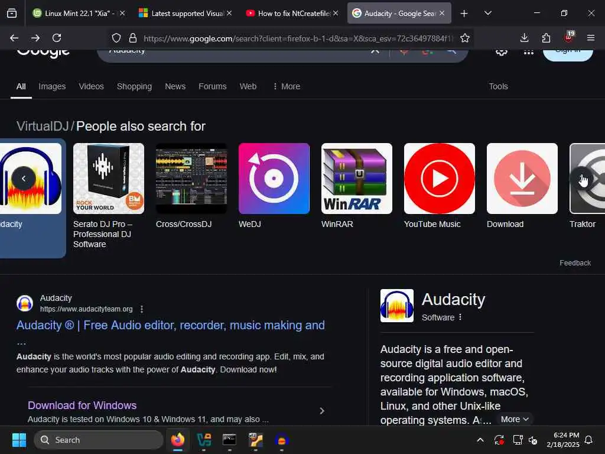Open Firefox View at the tab strip's start
Image resolution: width=605 pixels, height=454 pixels.
[x=12, y=14]
